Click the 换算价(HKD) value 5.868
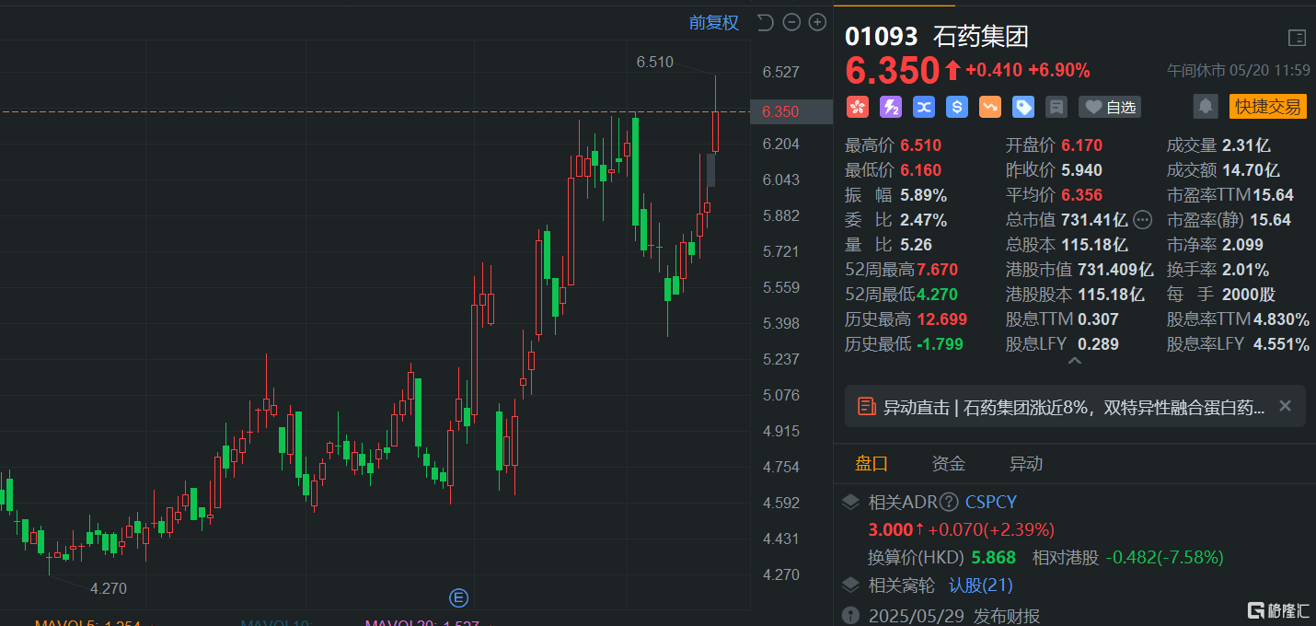1316x626 pixels. pos(994,558)
